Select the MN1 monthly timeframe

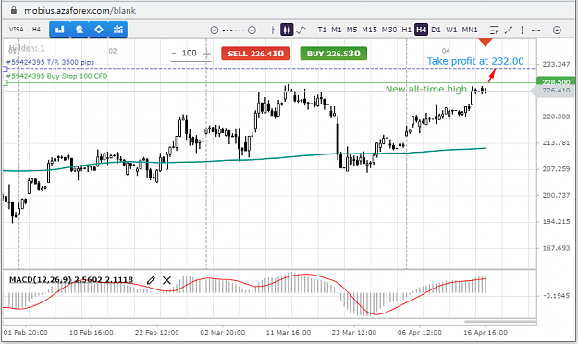point(470,30)
